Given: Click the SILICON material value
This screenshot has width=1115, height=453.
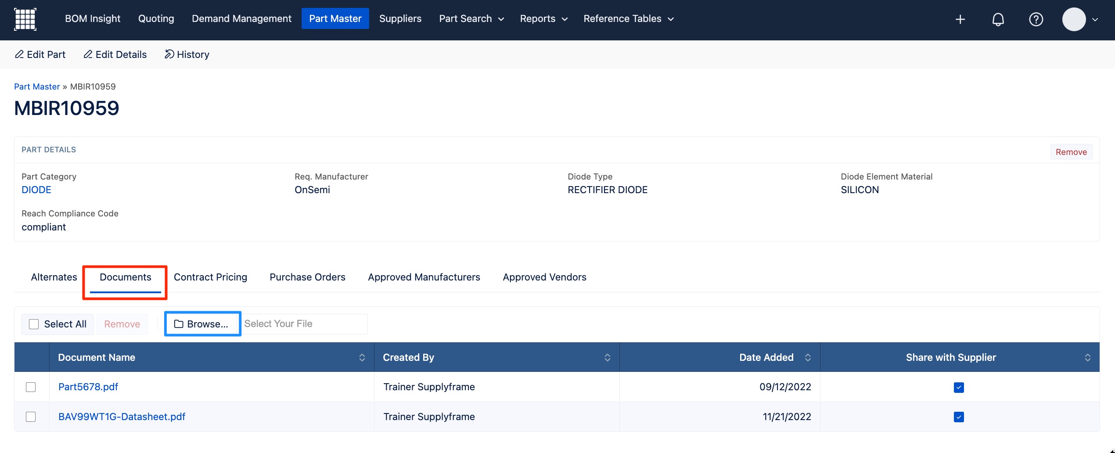Looking at the screenshot, I should (860, 190).
